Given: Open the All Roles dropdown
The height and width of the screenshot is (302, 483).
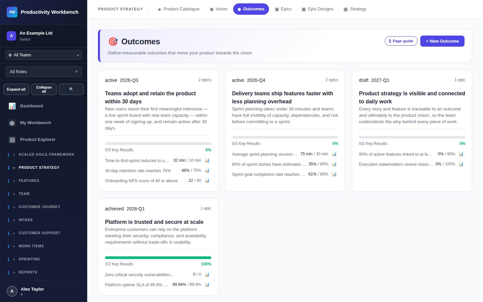Looking at the screenshot, I should 44,72.
